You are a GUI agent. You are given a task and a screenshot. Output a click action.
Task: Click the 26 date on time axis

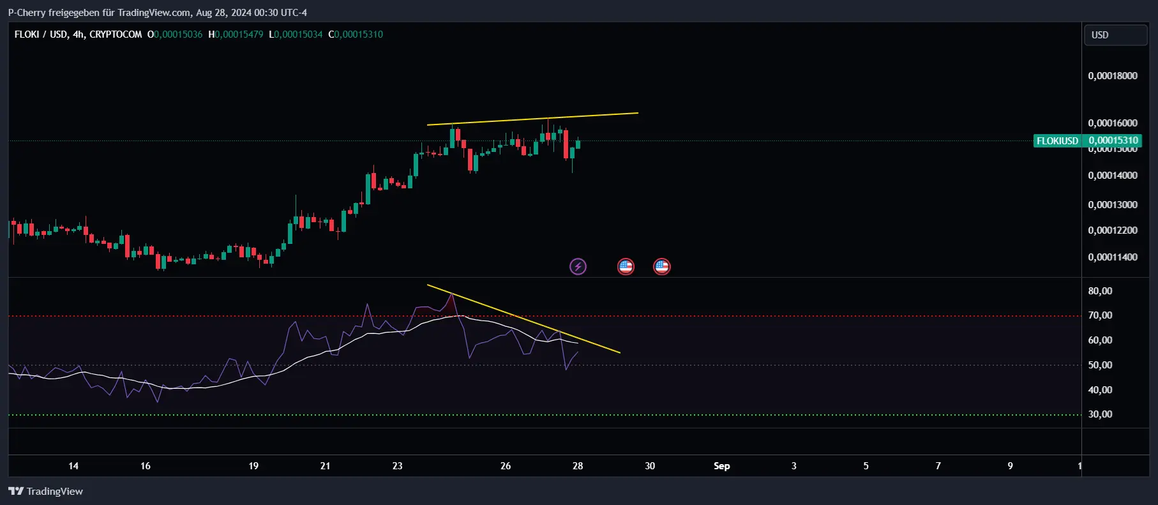click(x=506, y=466)
